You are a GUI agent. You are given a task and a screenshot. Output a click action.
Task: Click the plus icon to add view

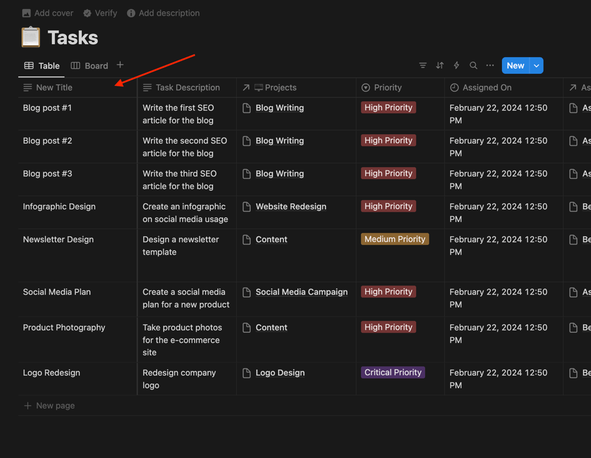(x=120, y=65)
